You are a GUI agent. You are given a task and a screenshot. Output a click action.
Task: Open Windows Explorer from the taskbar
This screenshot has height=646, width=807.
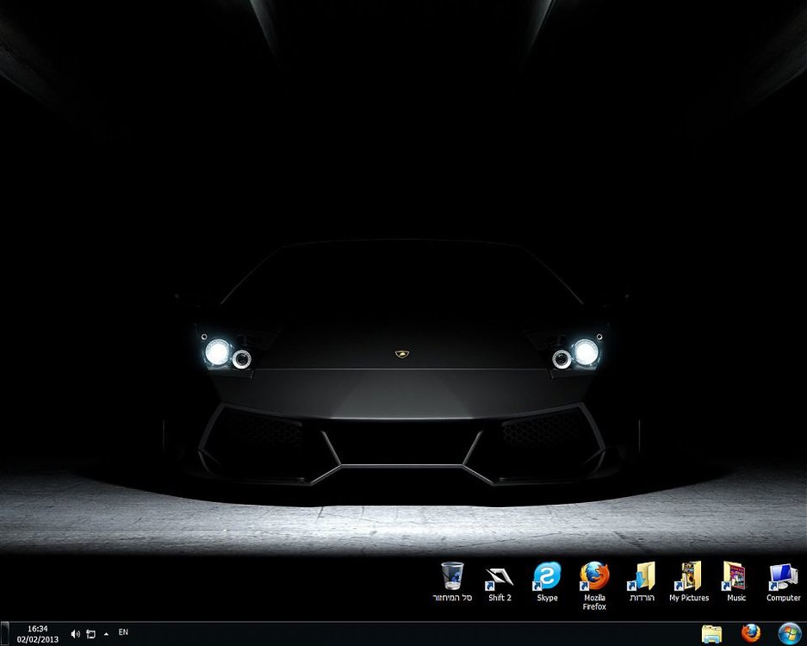click(711, 634)
